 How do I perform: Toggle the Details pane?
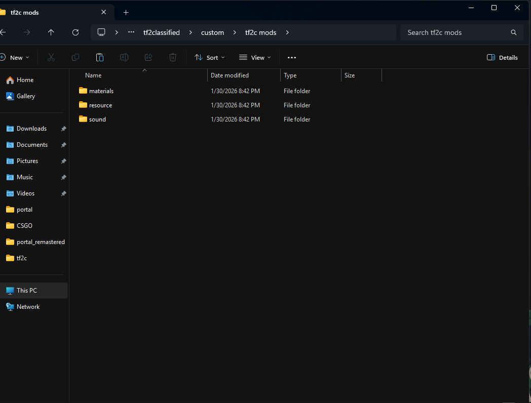tap(502, 58)
